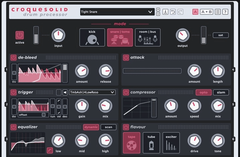This screenshot has width=240, height=157.
Task: Click the undo arrow icon
Action: (x=173, y=12)
